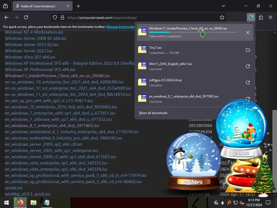This screenshot has height=208, width=277.
Task: Open en_windows_8_1_enterprise page link
Action: pos(52,126)
